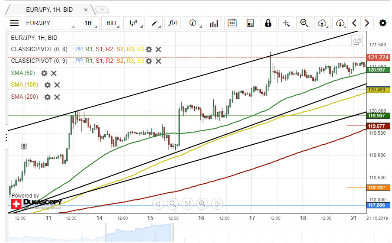Open SMA (100) settings gear
Image resolution: width=392 pixels, height=243 pixels.
click(48, 85)
